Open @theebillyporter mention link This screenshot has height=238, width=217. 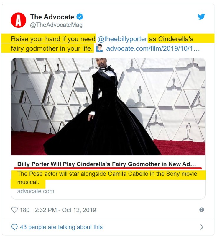122,39
